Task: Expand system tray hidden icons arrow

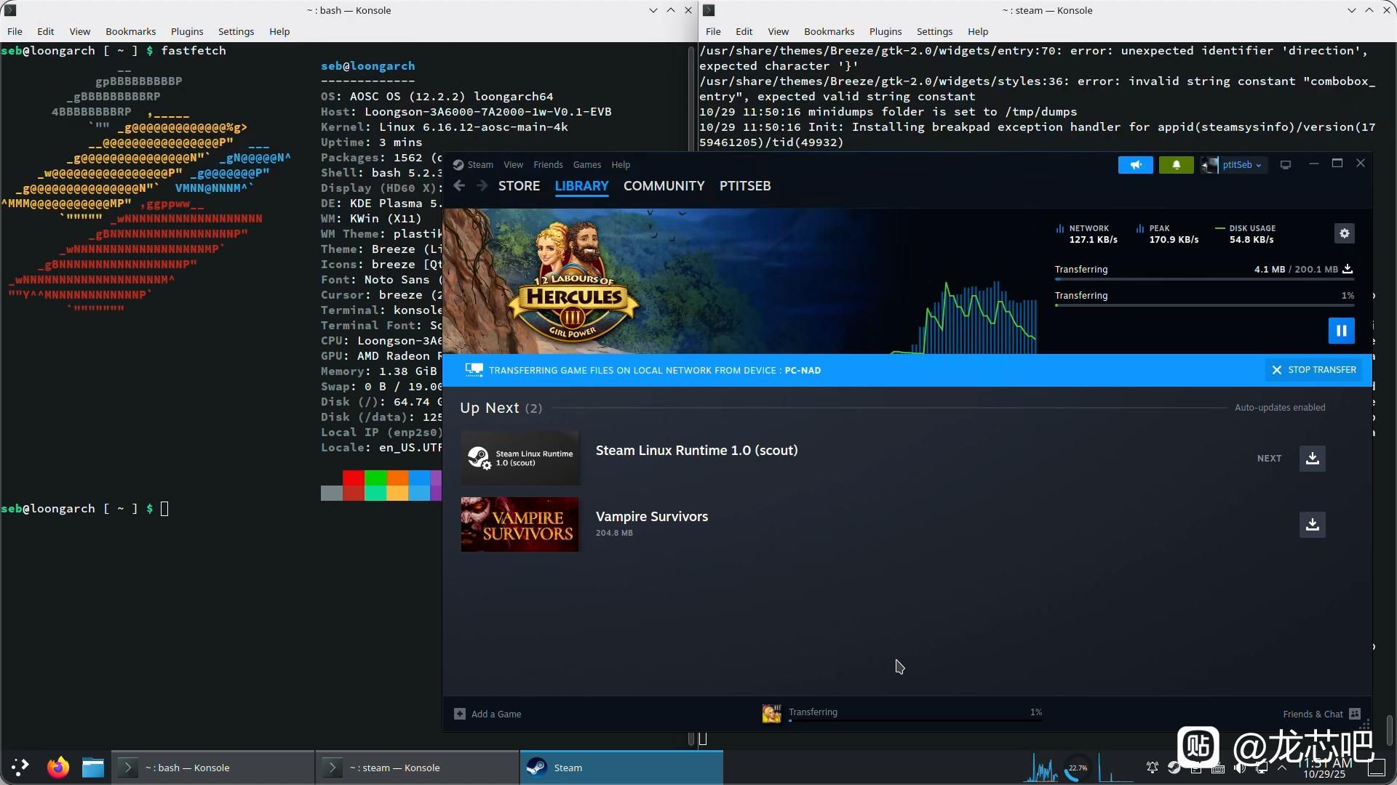Action: (1282, 768)
